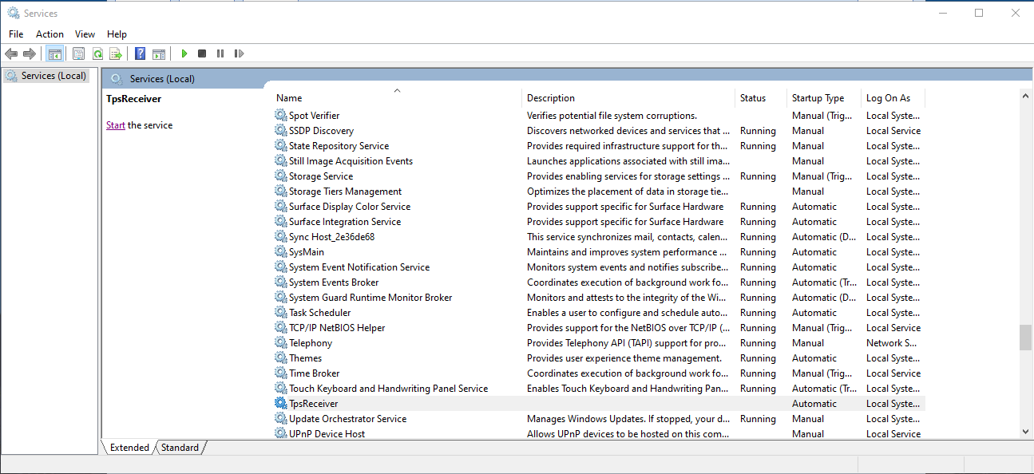Select Update Orchestrator Service row
Screen dimensions: 1034x474
tap(599, 419)
